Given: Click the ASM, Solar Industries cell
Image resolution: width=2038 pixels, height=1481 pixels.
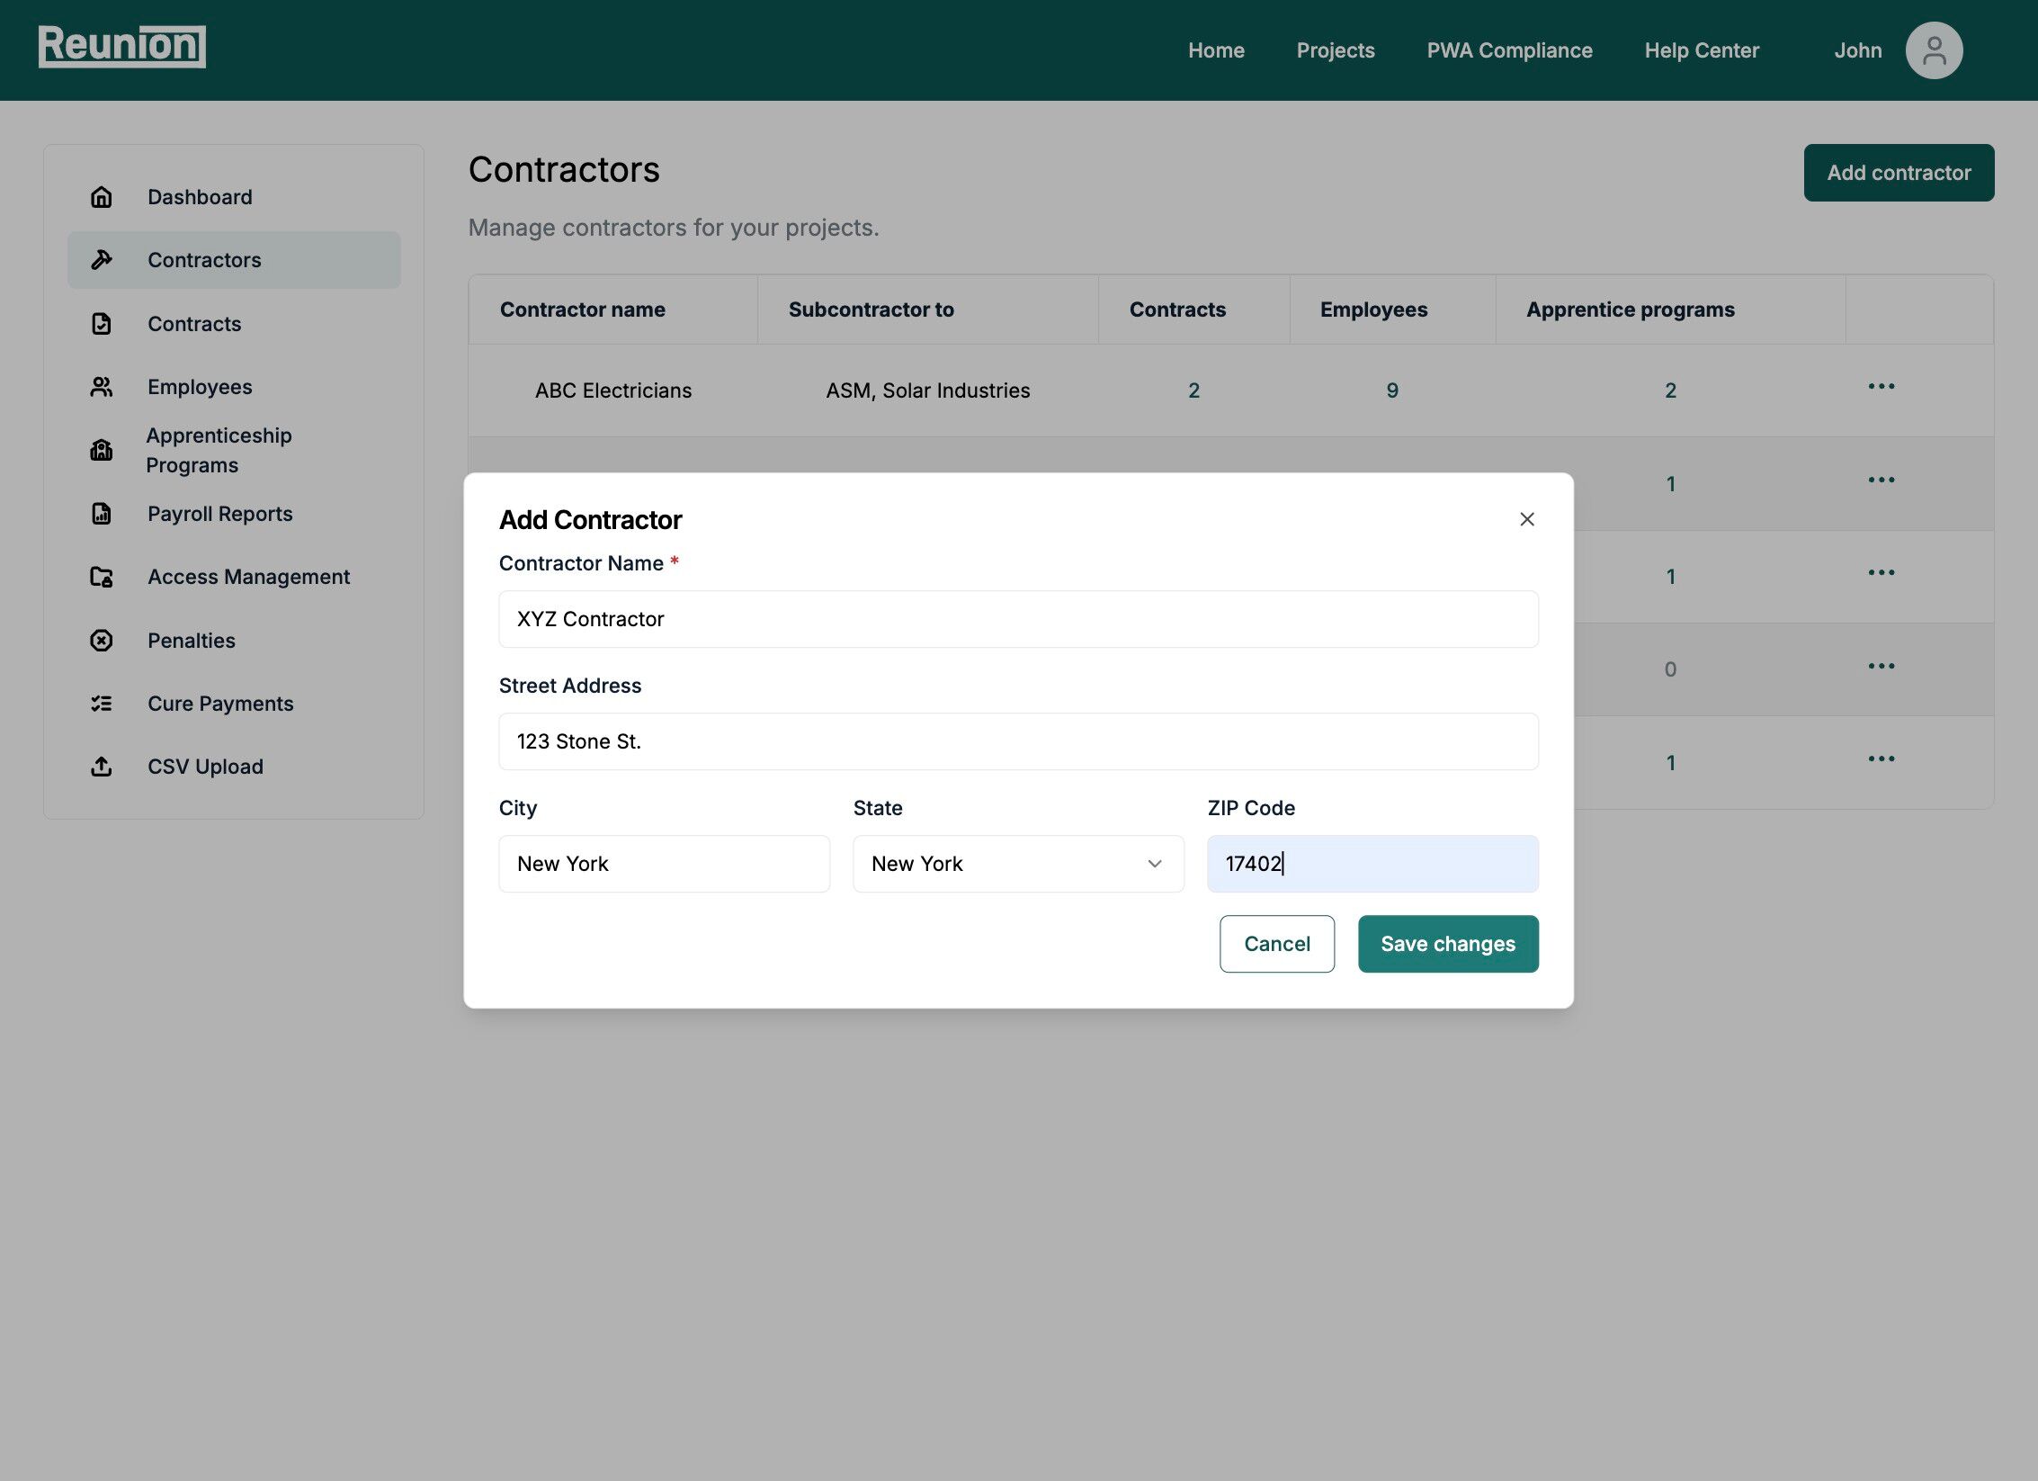Looking at the screenshot, I should [928, 390].
